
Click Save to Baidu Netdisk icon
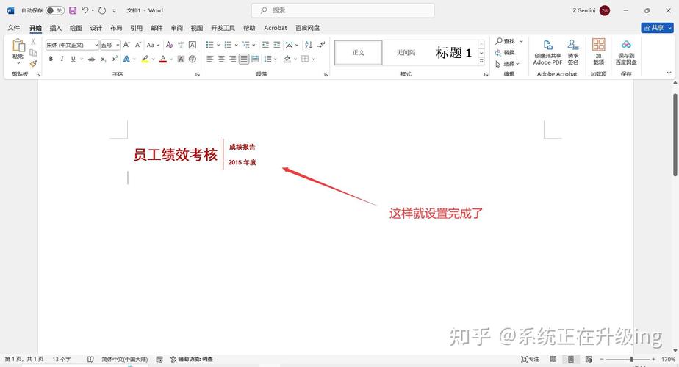626,52
